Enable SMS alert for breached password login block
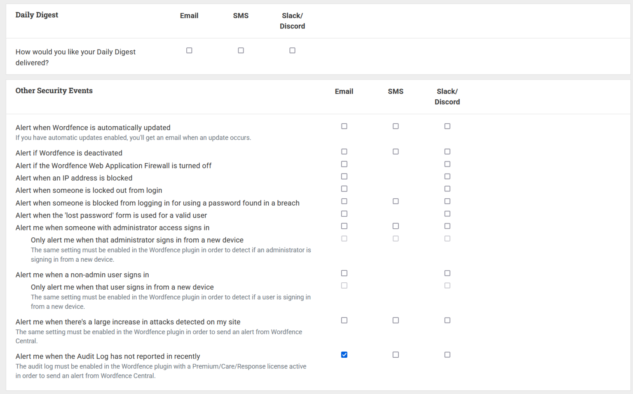 396,201
